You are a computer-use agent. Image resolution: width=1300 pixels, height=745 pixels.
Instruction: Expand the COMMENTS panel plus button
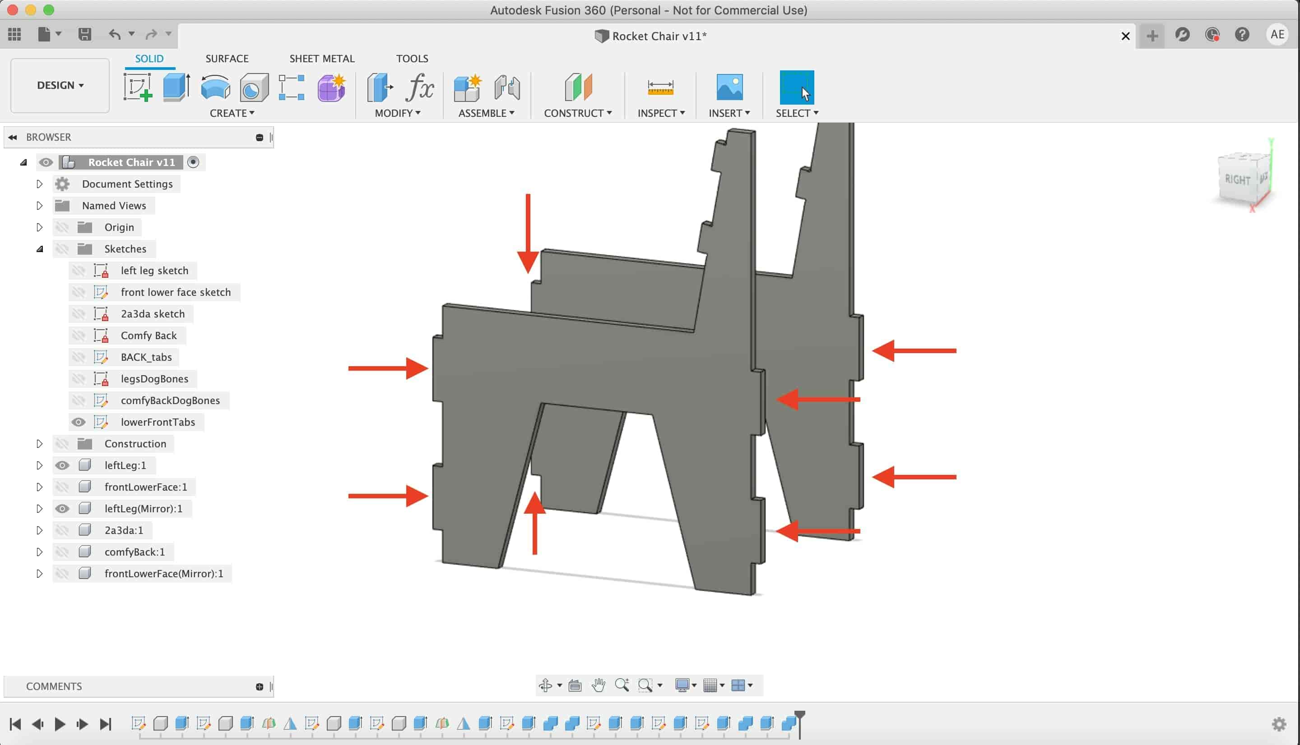tap(259, 687)
